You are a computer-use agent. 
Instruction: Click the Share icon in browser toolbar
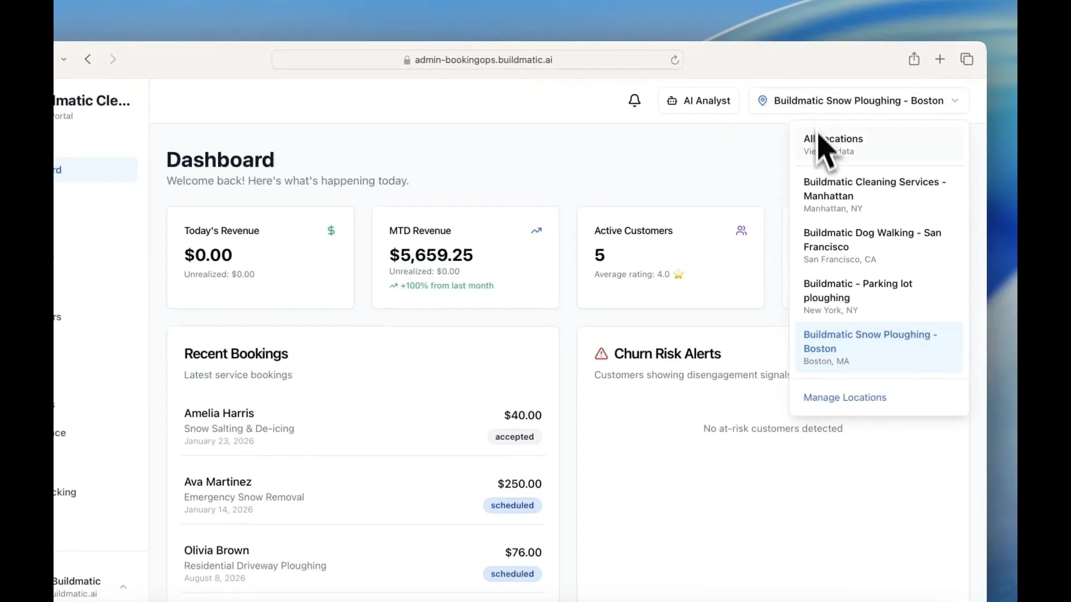[914, 59]
